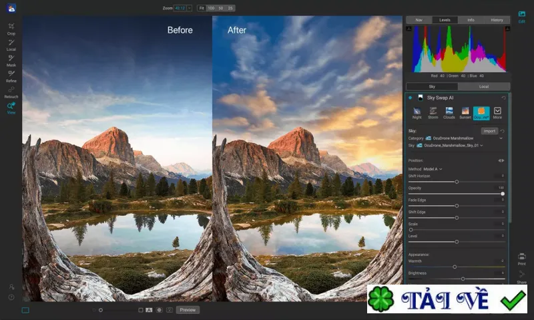The width and height of the screenshot is (534, 320).
Task: Click the Opacity slider handle
Action: (503, 194)
